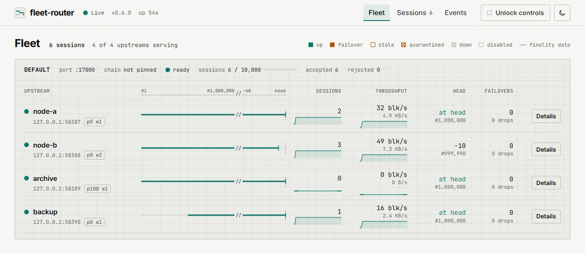The image size is (585, 254).
Task: Select the archive upstream name
Action: coord(45,178)
